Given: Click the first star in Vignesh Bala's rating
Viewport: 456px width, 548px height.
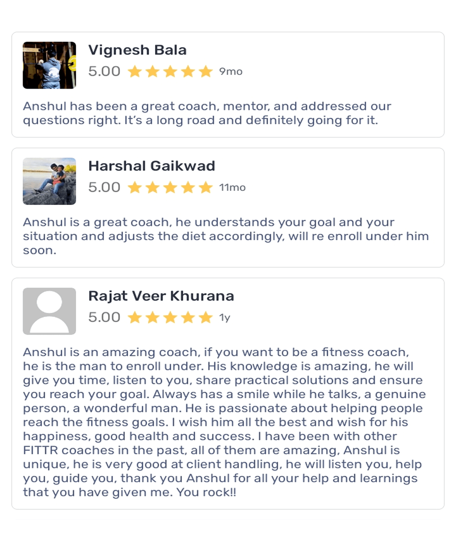Looking at the screenshot, I should pos(135,72).
